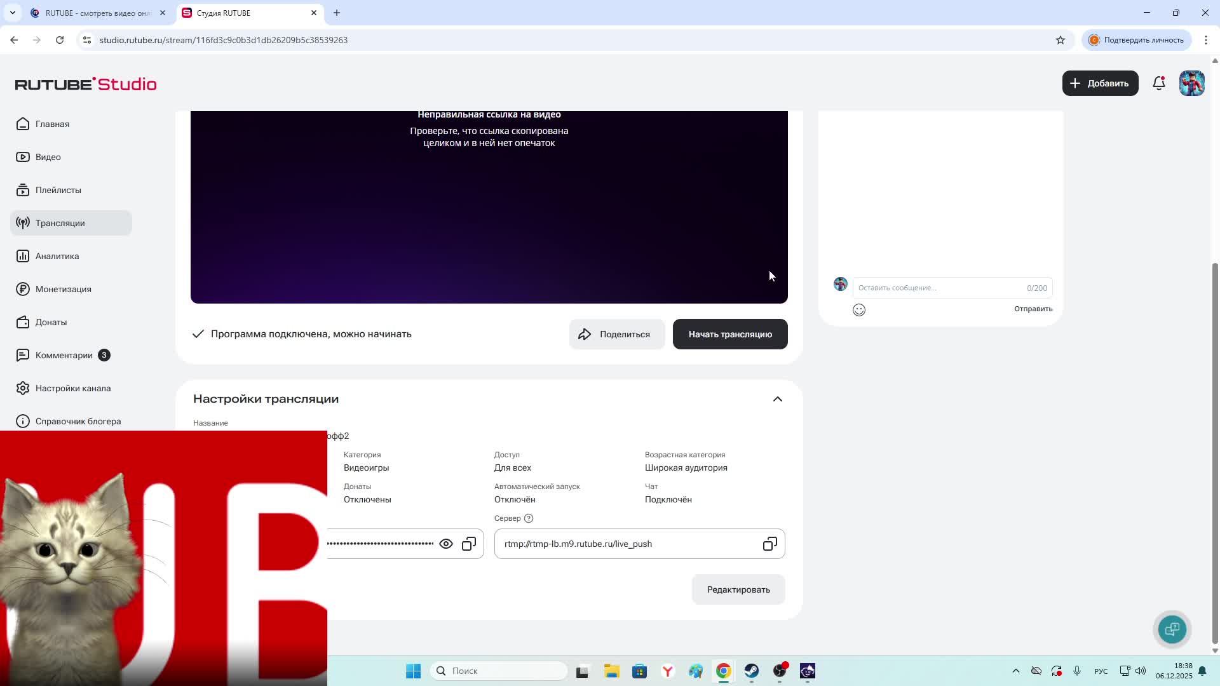Copy the stream key with copy icon
The image size is (1220, 686).
[x=469, y=544]
